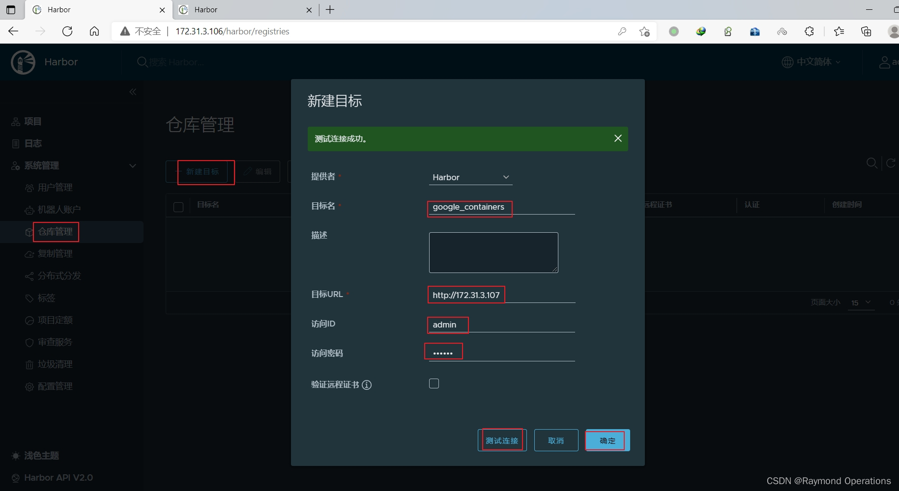Click the not-secure warning icon in address bar
The width and height of the screenshot is (899, 491).
pyautogui.click(x=125, y=31)
